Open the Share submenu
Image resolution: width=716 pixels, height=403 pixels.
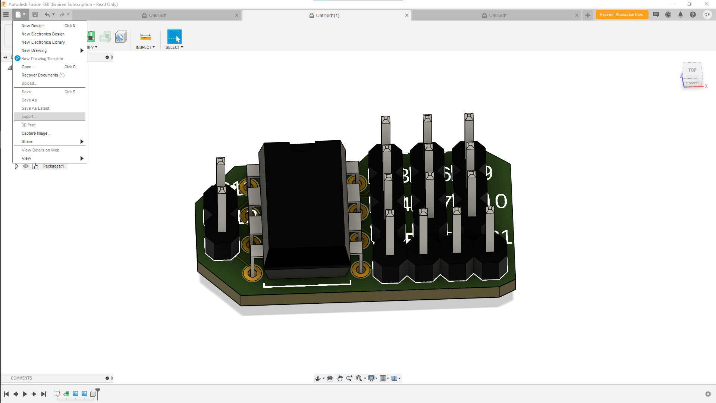50,141
